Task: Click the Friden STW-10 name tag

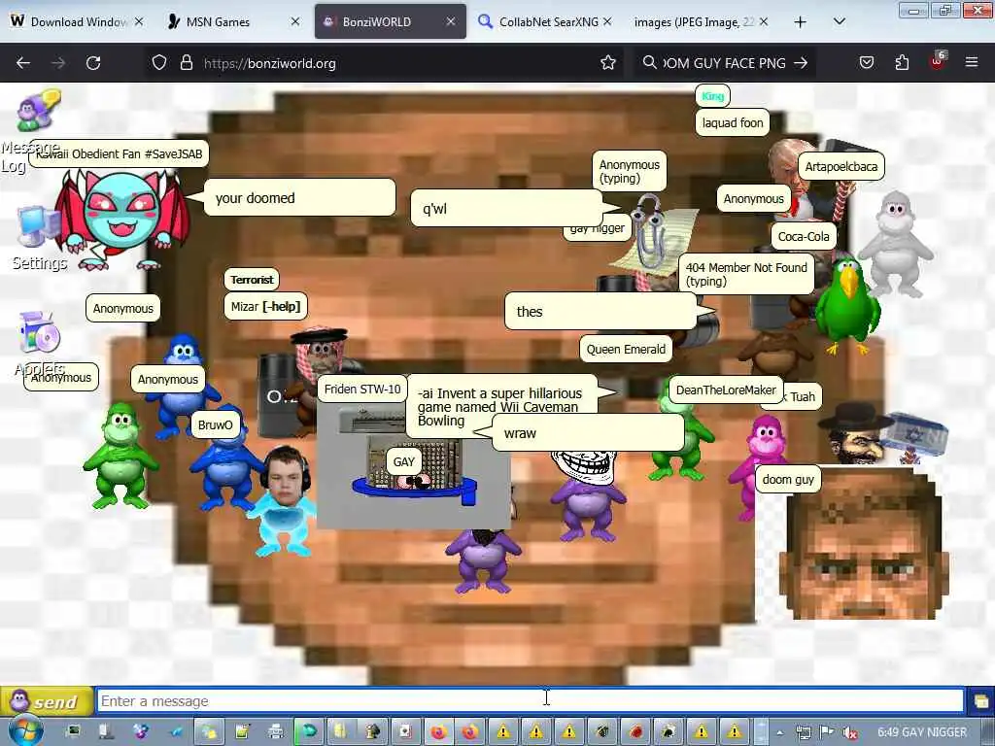Action: 362,390
